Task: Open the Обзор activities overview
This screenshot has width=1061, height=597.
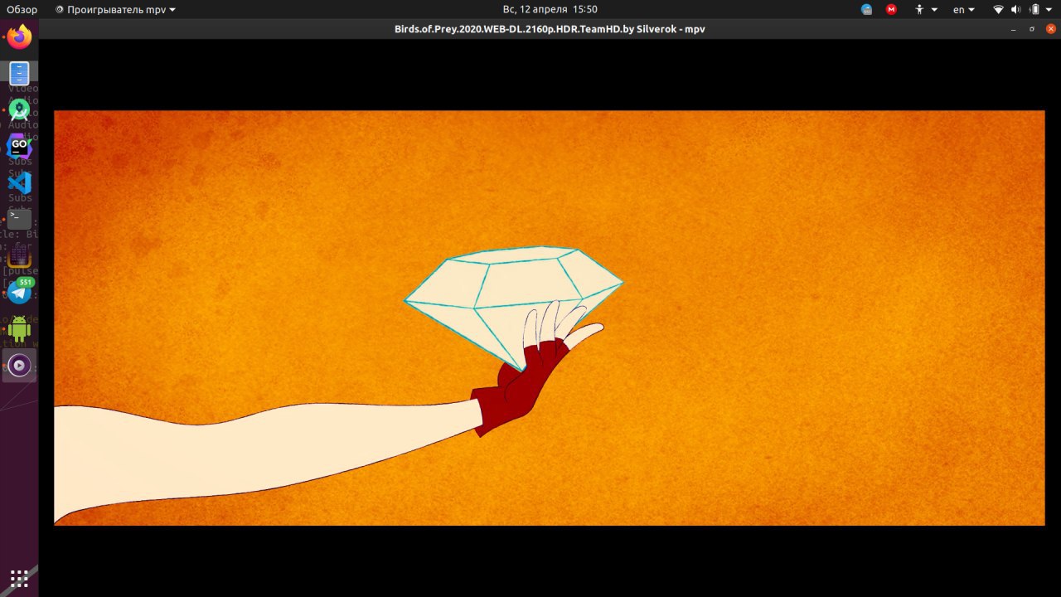Action: click(x=22, y=9)
